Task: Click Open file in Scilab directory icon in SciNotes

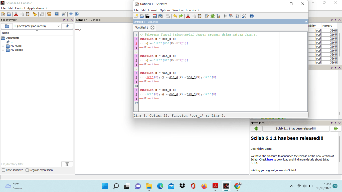Action: click(147, 16)
